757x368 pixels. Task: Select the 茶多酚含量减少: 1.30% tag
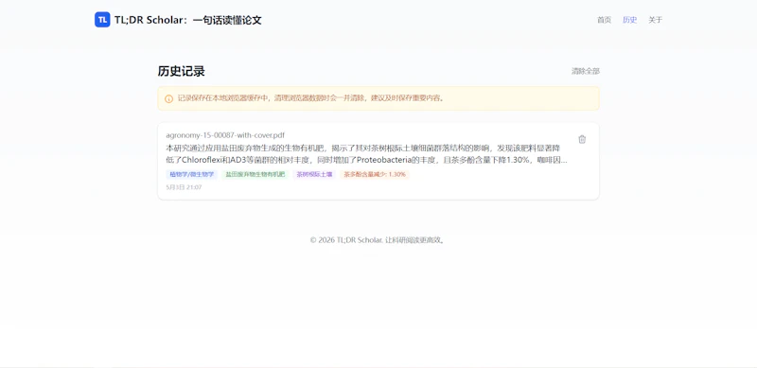coord(375,174)
